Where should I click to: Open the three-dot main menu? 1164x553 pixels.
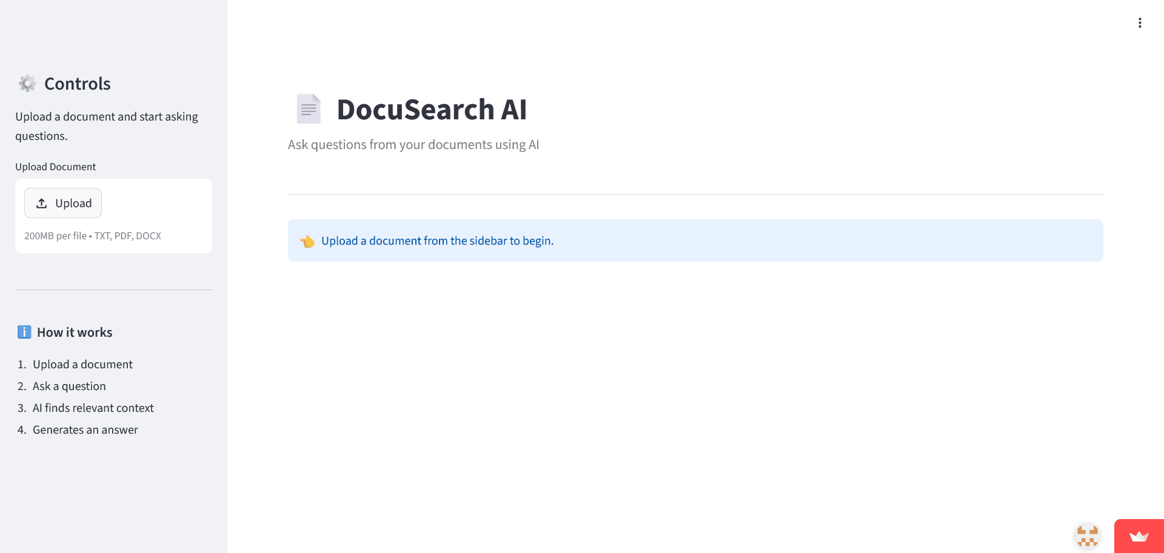pyautogui.click(x=1140, y=23)
